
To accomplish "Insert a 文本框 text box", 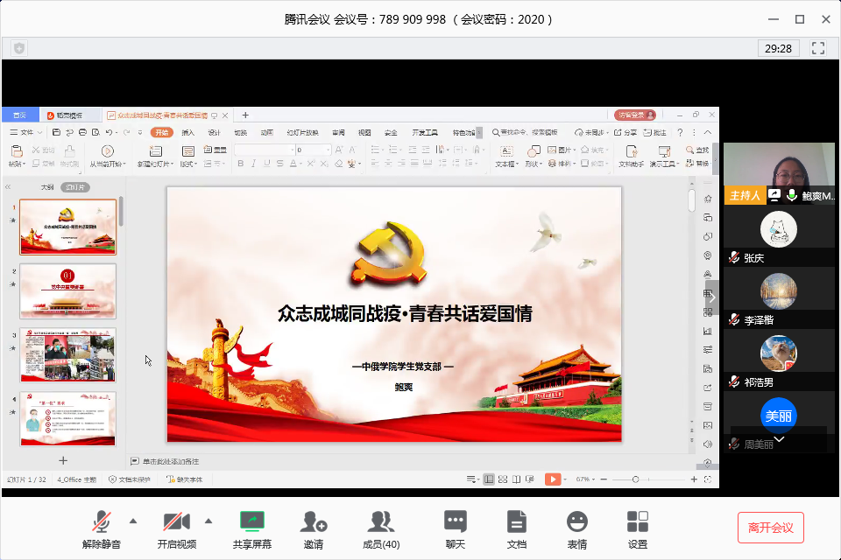I will (506, 157).
